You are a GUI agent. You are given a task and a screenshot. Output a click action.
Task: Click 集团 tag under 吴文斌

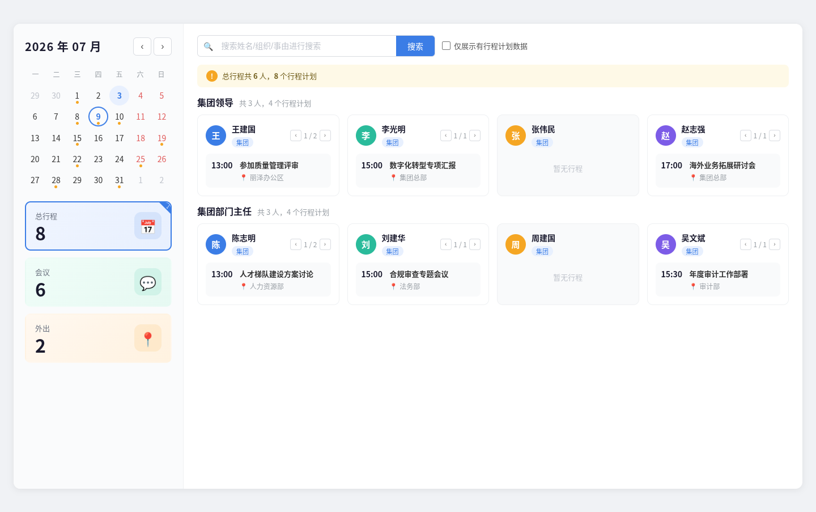[692, 252]
